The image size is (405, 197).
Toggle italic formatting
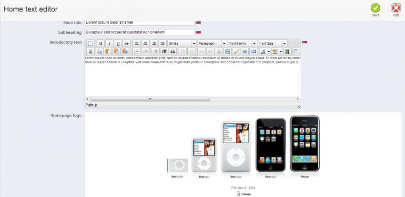pyautogui.click(x=109, y=43)
